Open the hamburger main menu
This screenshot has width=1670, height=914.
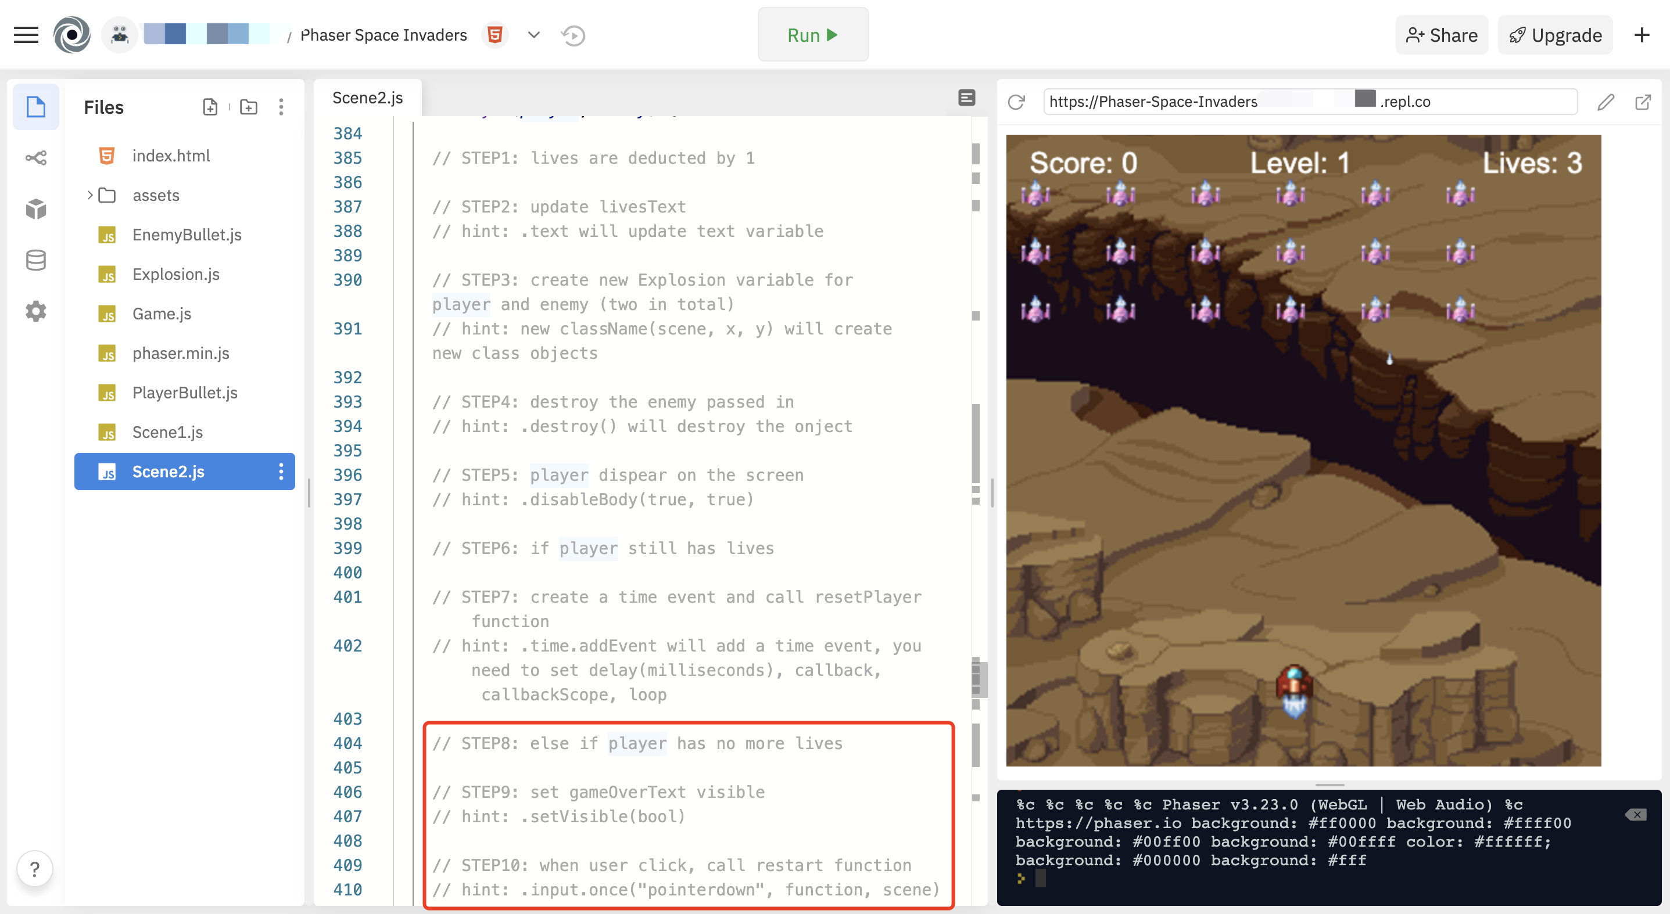[x=26, y=35]
